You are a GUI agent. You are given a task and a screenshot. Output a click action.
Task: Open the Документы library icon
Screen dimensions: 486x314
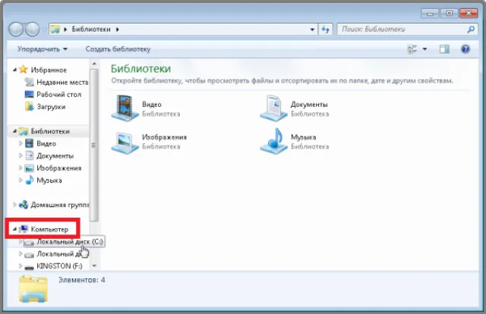coord(273,108)
